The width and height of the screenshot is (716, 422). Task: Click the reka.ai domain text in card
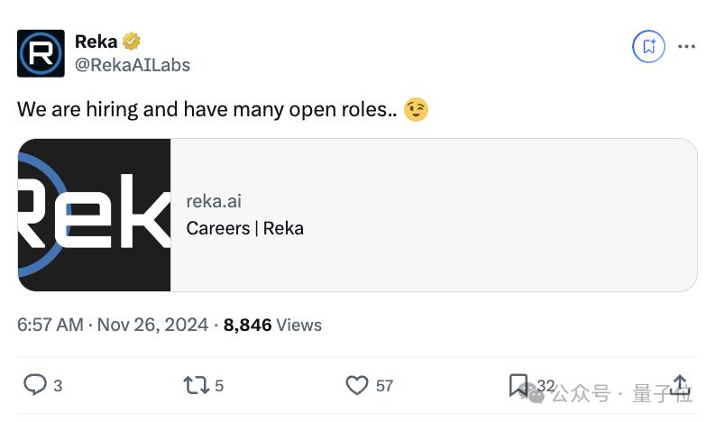pyautogui.click(x=214, y=201)
